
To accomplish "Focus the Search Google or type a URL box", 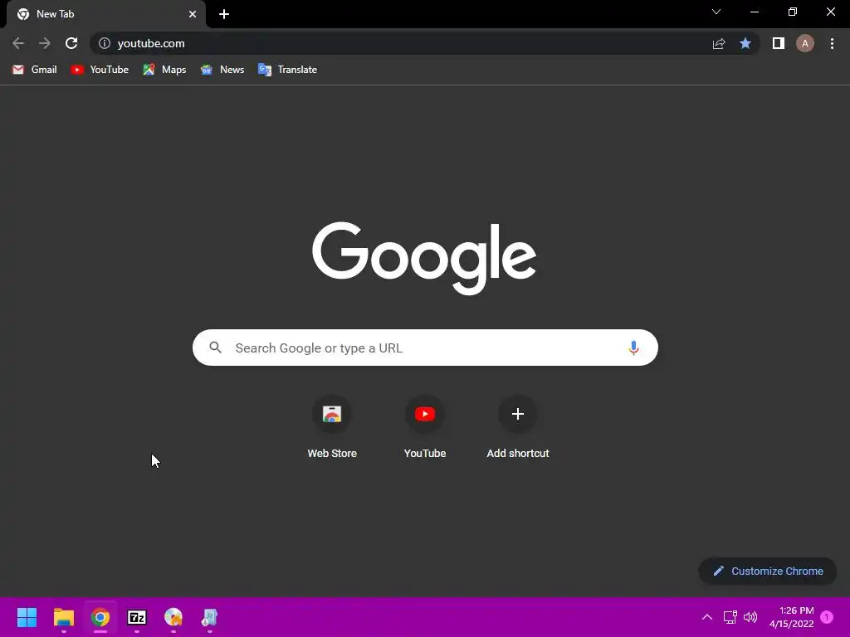I will click(425, 348).
